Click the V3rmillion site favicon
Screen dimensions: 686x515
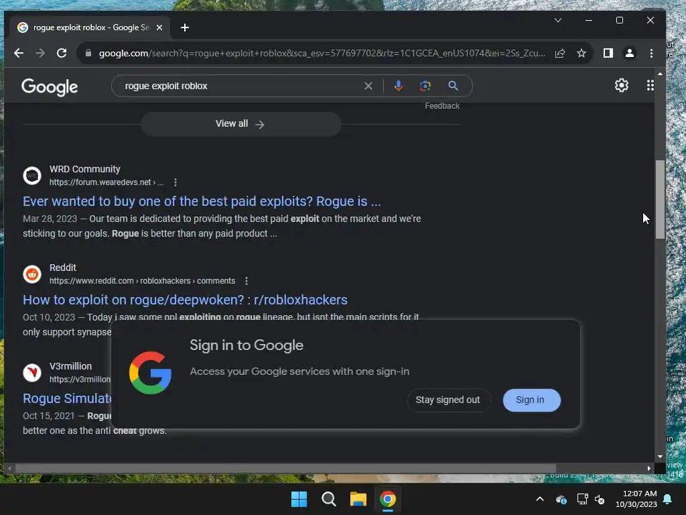32,373
